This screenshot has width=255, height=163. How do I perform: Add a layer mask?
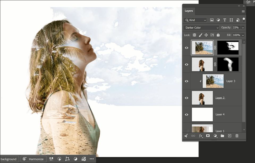[x=208, y=136]
